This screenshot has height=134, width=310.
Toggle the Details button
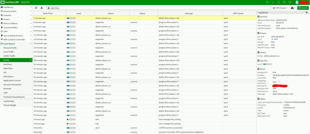click(x=303, y=8)
